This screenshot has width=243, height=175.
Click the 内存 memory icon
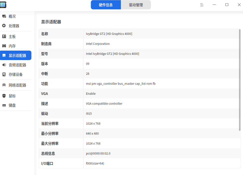pyautogui.click(x=4, y=46)
